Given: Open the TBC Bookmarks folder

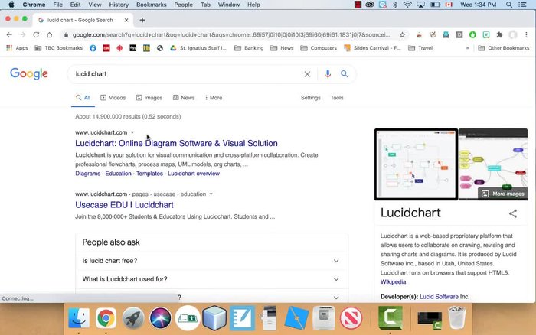Looking at the screenshot, I should tap(59, 48).
